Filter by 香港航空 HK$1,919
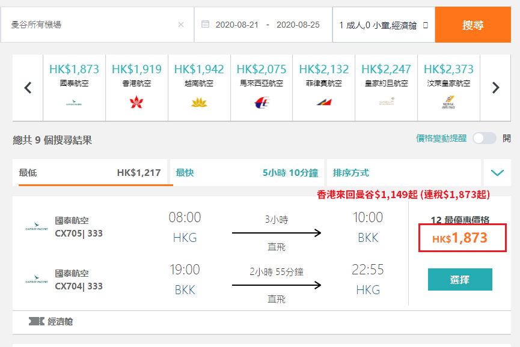Viewport: 520px width, 347px height. coord(136,88)
